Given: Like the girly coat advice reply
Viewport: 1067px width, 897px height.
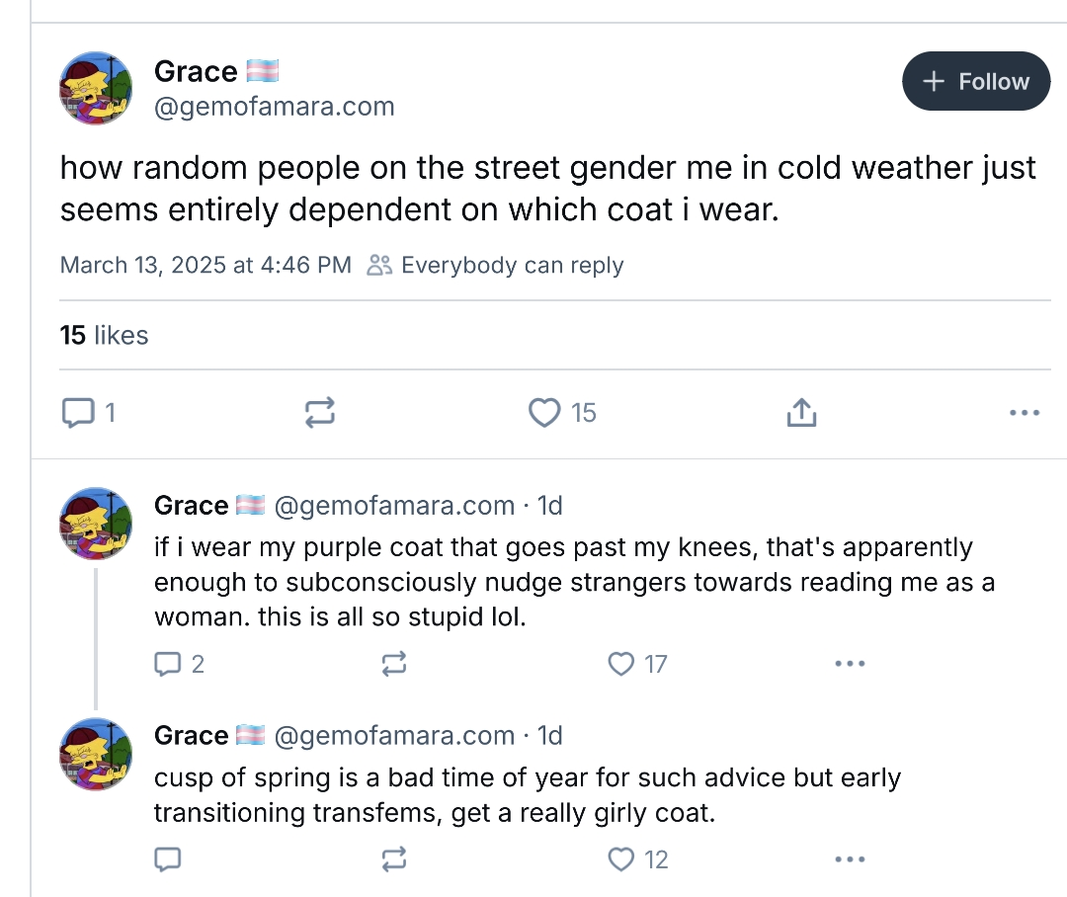Looking at the screenshot, I should click(x=621, y=859).
